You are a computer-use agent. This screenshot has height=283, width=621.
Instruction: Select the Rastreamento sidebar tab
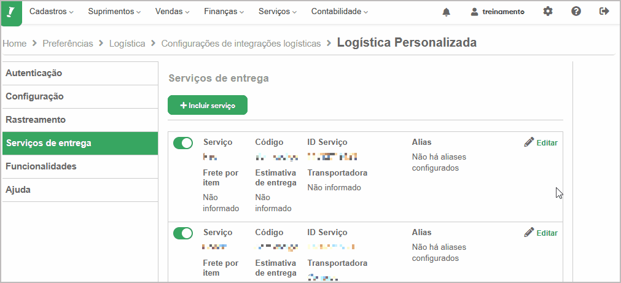[x=80, y=120]
